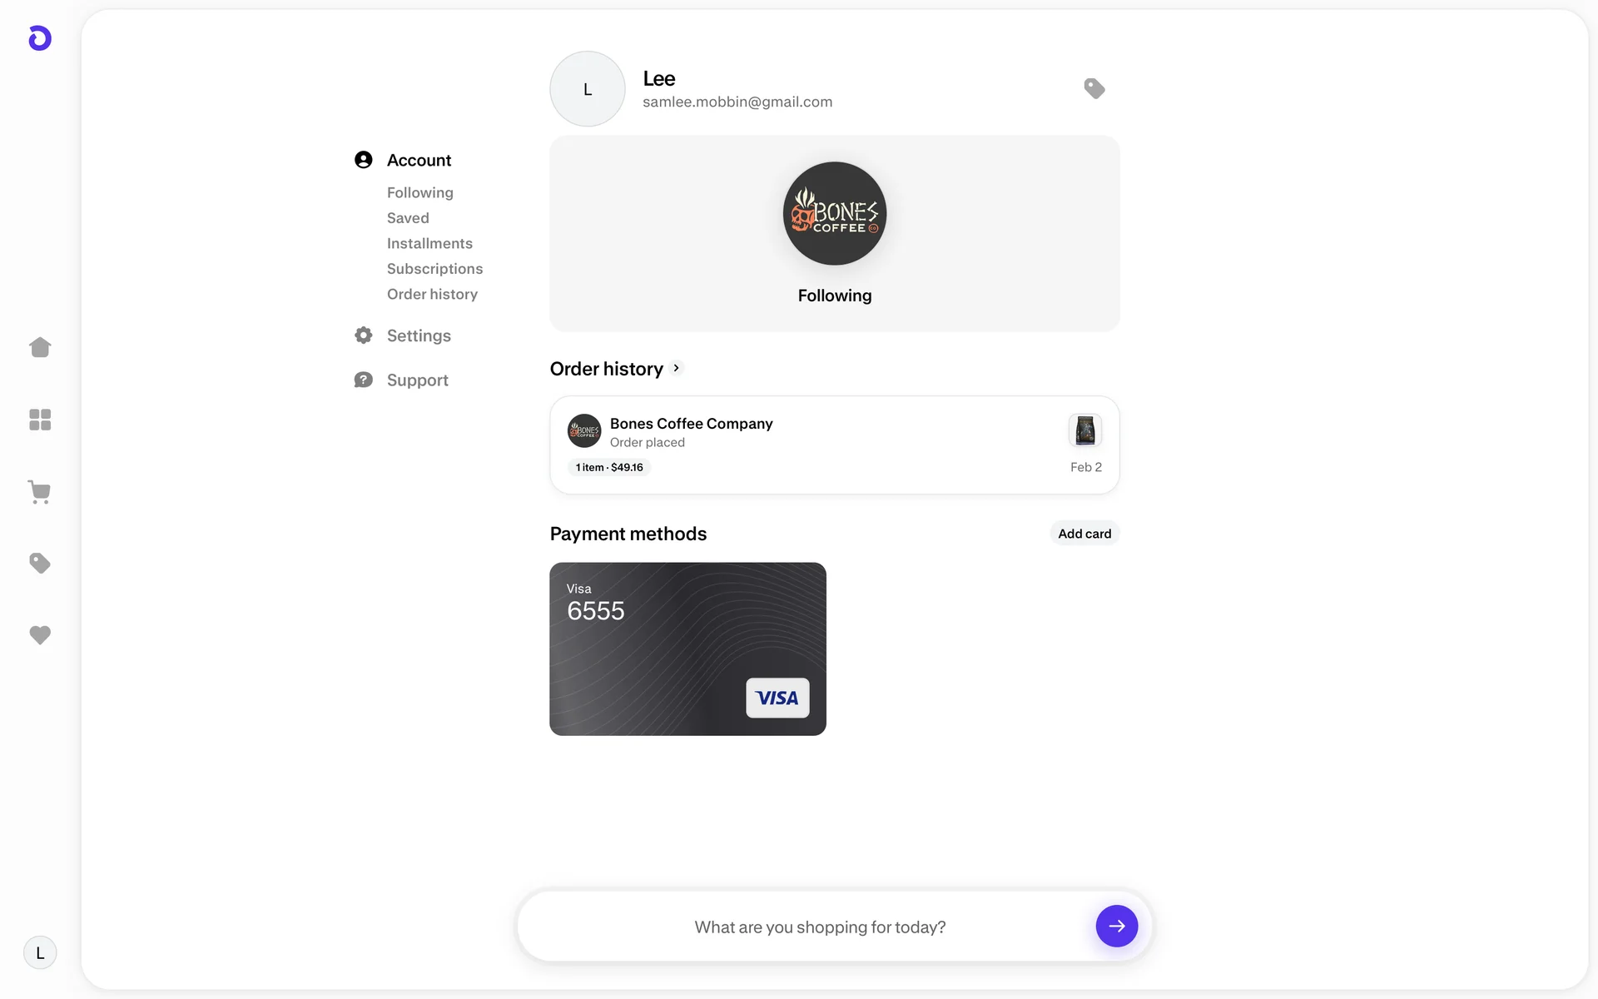Viewport: 1598px width, 999px height.
Task: Open Installments in the Account menu
Action: (x=429, y=243)
